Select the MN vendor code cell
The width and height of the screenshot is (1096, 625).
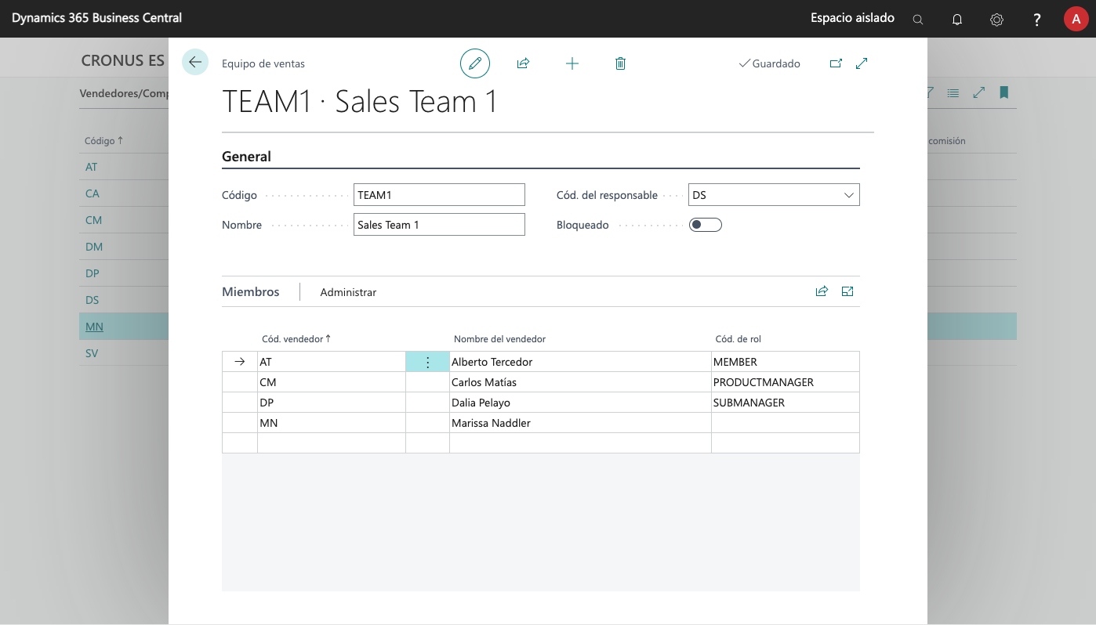(x=331, y=423)
